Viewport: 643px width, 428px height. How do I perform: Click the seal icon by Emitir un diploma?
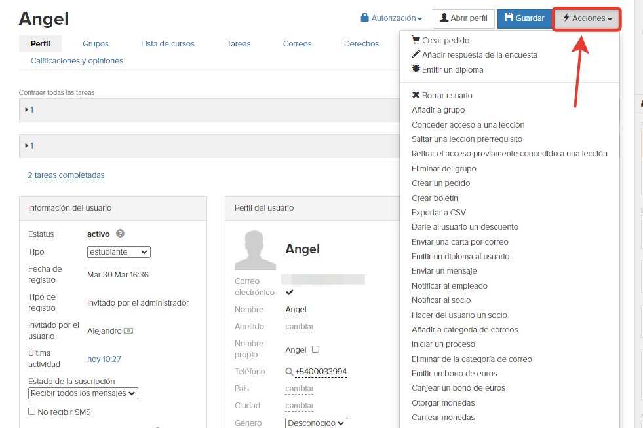(x=416, y=69)
